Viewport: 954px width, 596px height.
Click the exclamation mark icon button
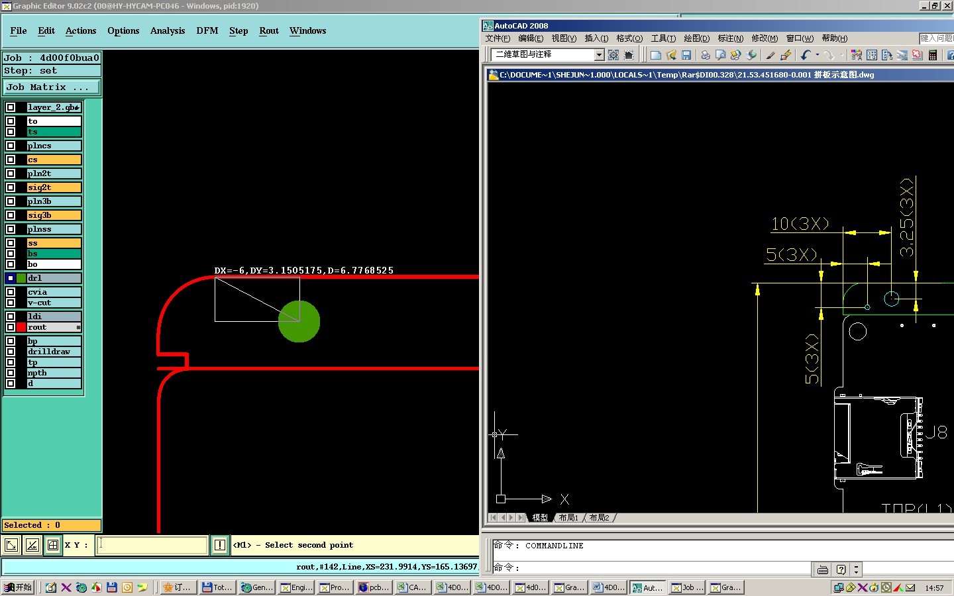click(220, 545)
